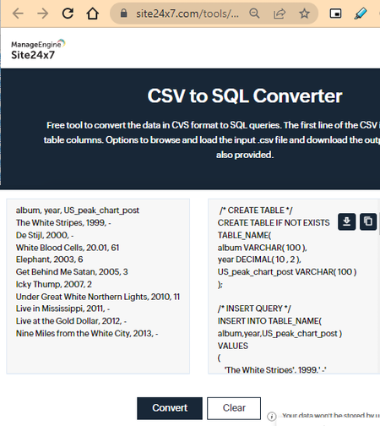
Task: Click the row 'White Blood Cells, 20.01, 61'
Action: (68, 248)
